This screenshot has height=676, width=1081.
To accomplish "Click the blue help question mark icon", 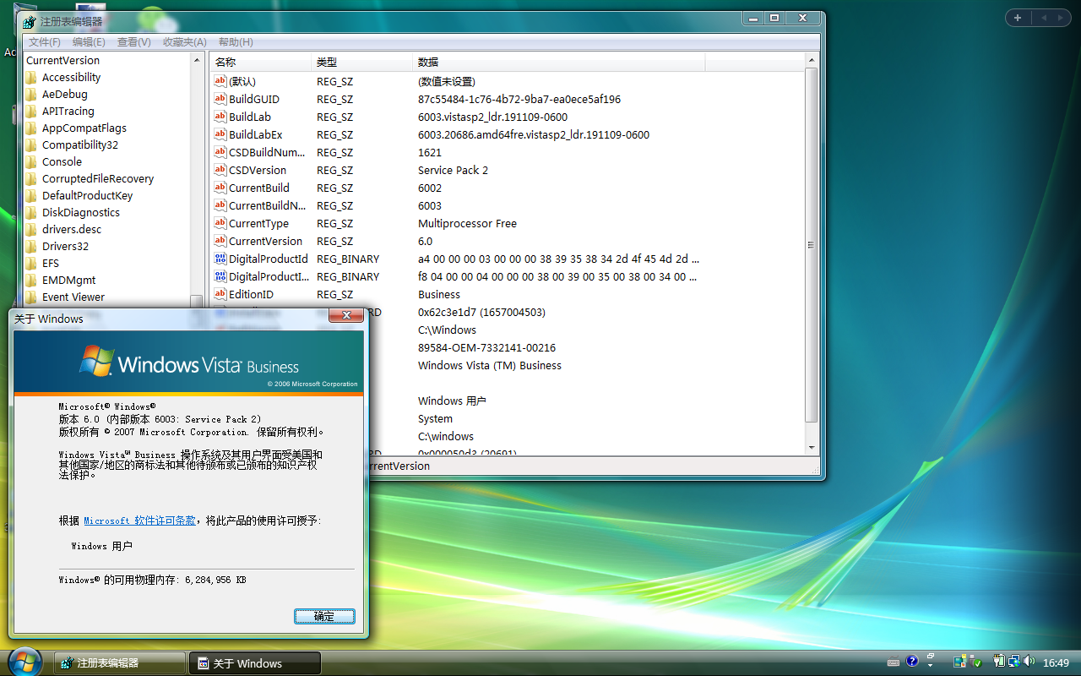I will pyautogui.click(x=912, y=662).
